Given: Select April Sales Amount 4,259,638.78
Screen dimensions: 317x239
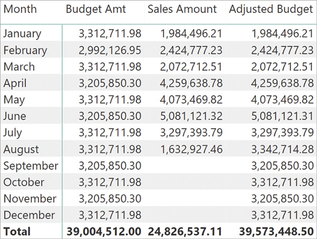Looking at the screenshot, I should (x=191, y=84).
